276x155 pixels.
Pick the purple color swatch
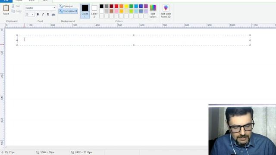[x=146, y=6]
